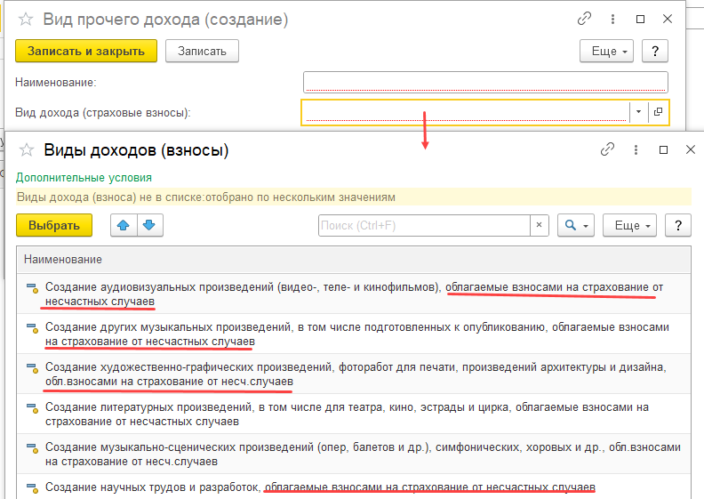Expand 'Вид дохода (страховые взносы)' dropdown arrow
This screenshot has height=499, width=704.
point(638,112)
